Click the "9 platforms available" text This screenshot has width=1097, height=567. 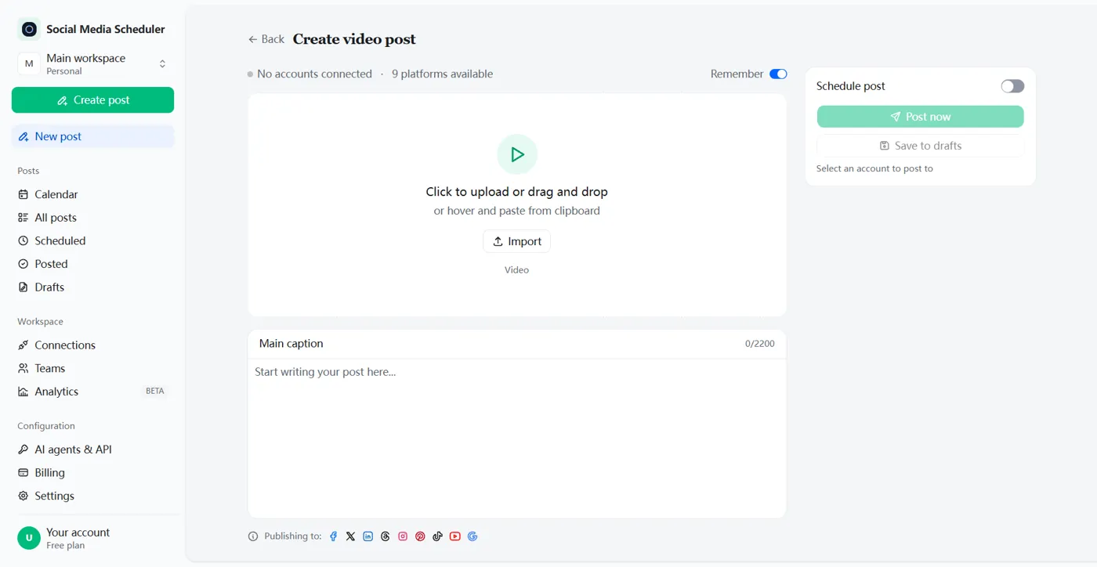[x=443, y=74]
